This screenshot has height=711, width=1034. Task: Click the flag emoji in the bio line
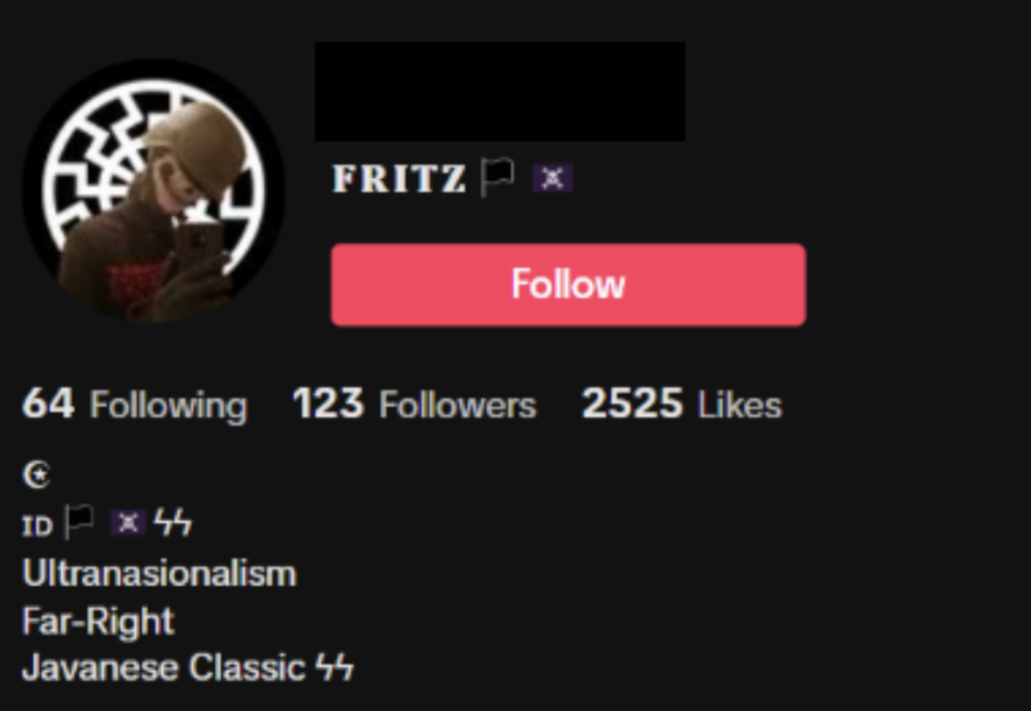pos(78,523)
